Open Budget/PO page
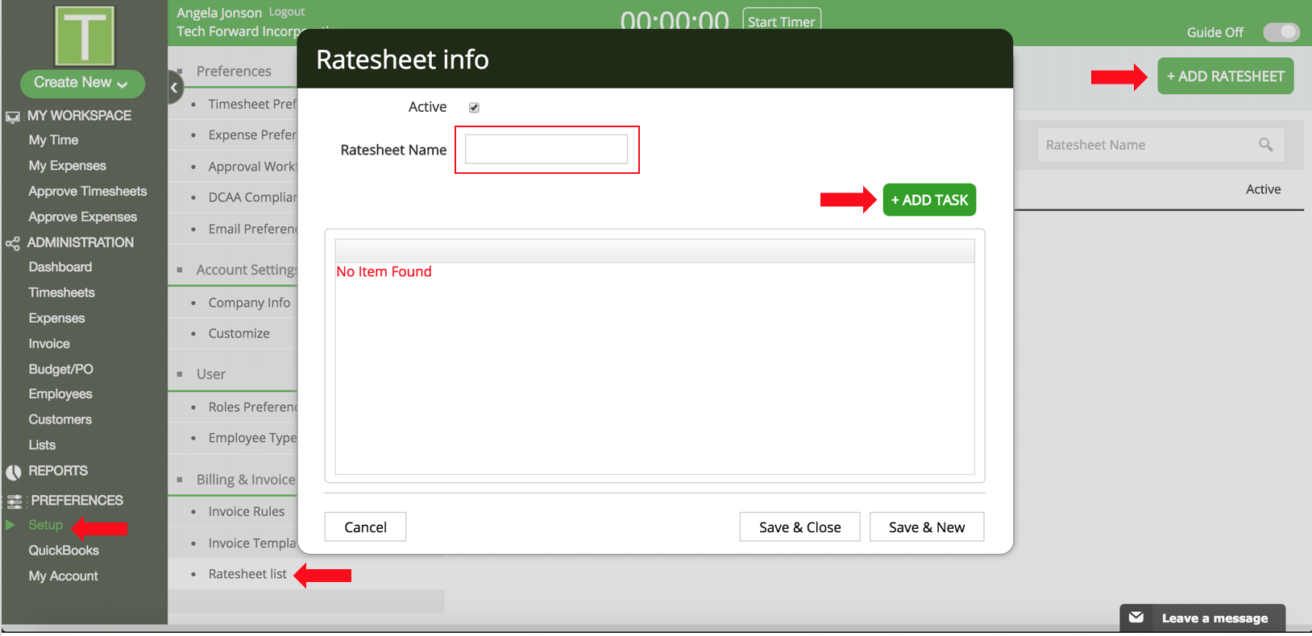 coord(60,370)
